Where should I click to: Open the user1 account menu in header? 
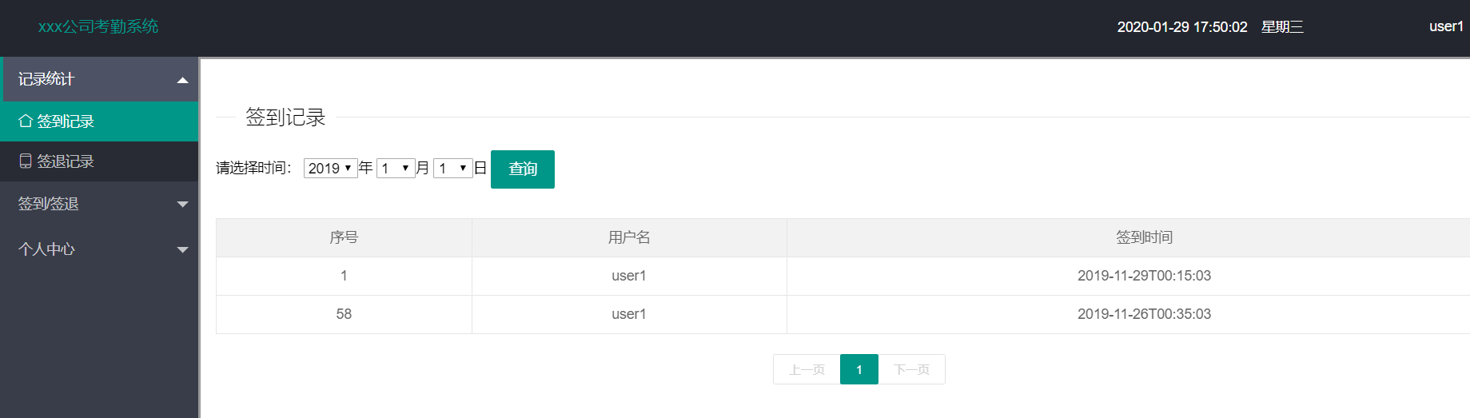pyautogui.click(x=1446, y=26)
